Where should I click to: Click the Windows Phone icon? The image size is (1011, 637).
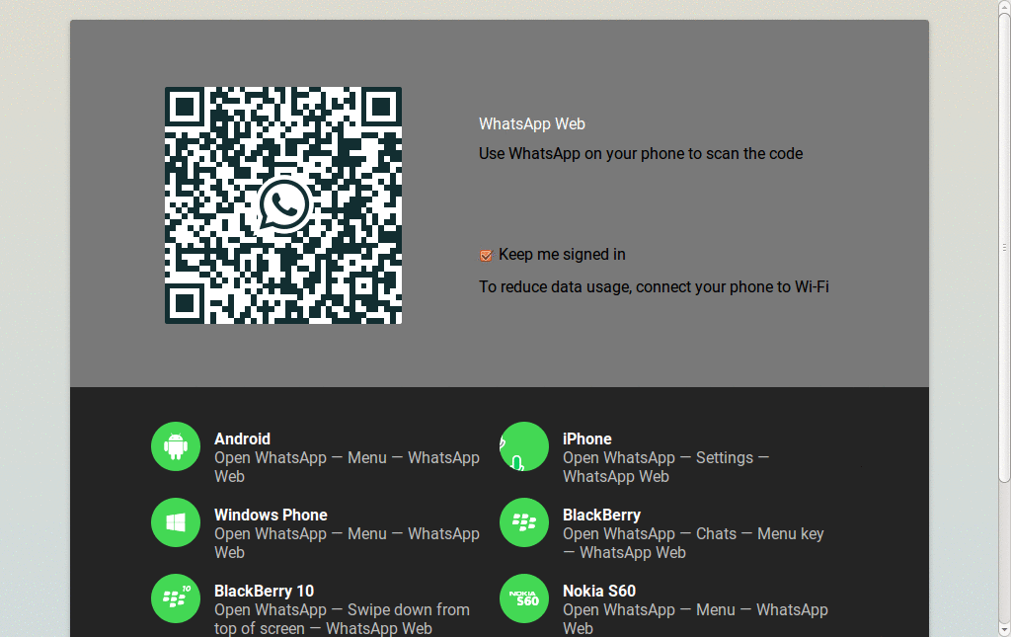[x=176, y=521]
